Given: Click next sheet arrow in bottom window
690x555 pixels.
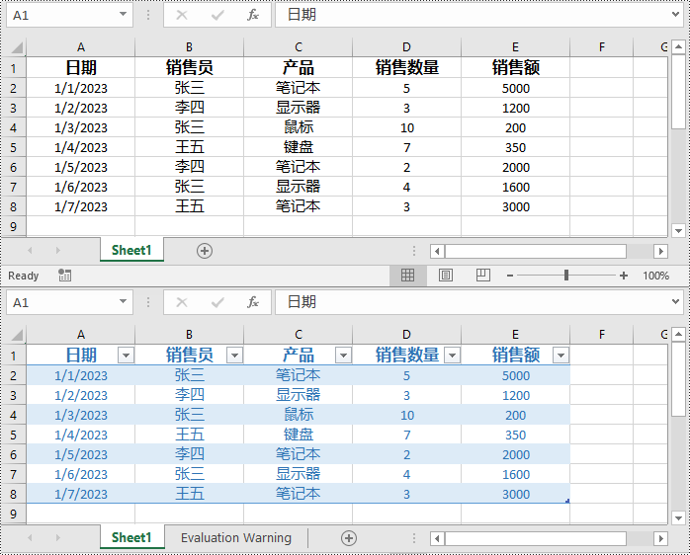Looking at the screenshot, I should (x=57, y=537).
